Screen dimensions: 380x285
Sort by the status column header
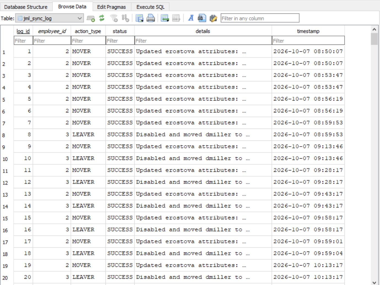point(120,31)
